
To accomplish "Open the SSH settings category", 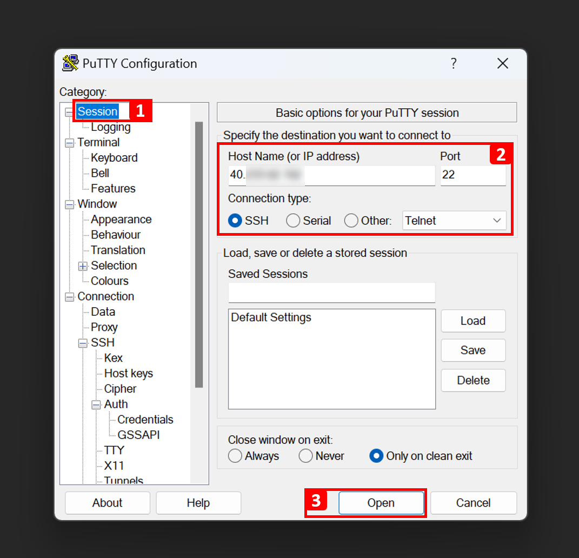I will coord(103,342).
